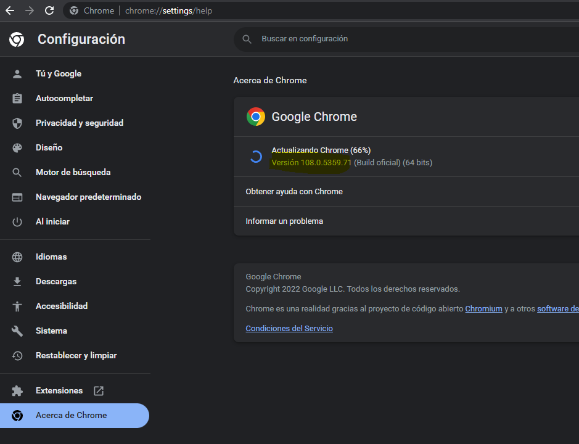Open the Chromium project link
Screen dimensions: 579x444
483,308
